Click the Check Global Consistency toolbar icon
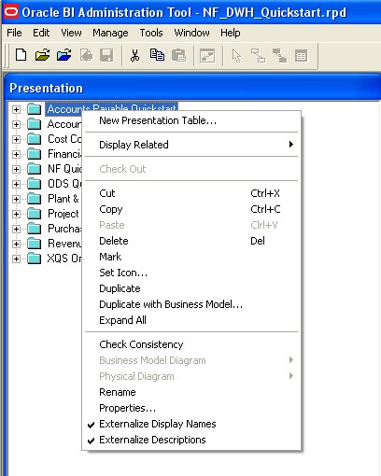 [207, 56]
